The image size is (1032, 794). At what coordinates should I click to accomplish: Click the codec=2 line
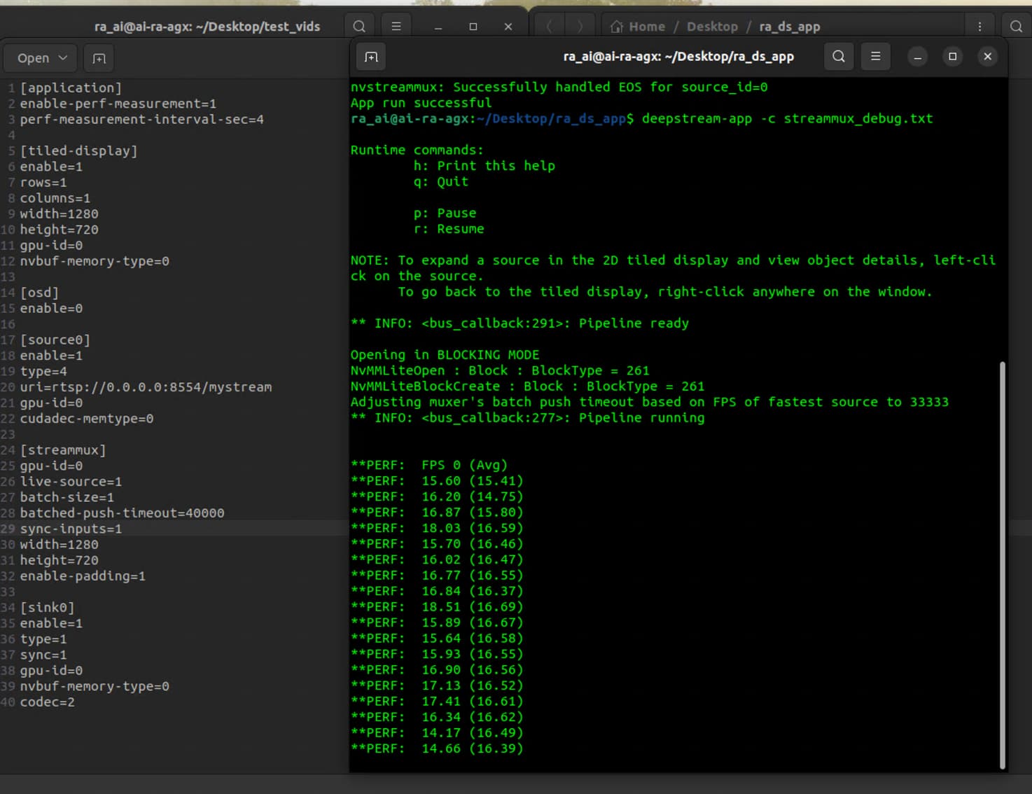click(x=48, y=702)
